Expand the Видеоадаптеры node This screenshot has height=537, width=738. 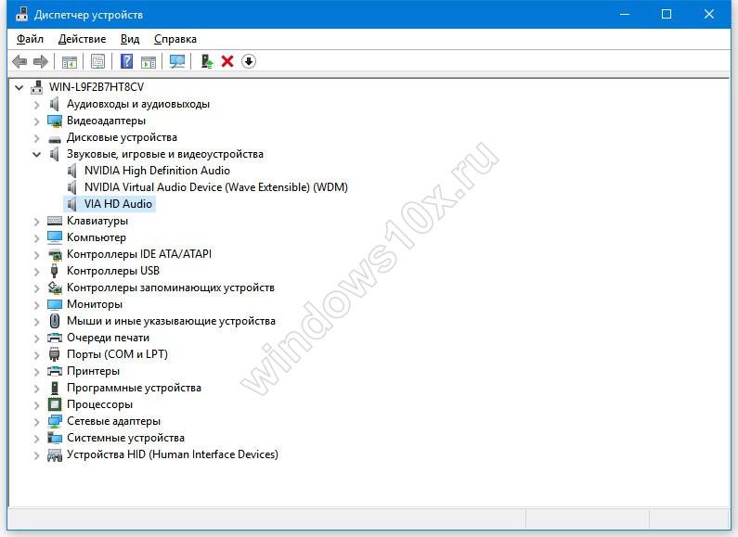[x=37, y=121]
